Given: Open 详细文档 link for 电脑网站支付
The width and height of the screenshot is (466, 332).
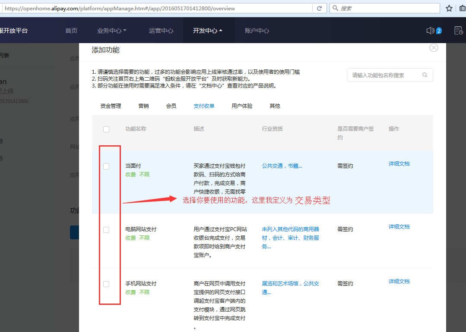Looking at the screenshot, I should tap(399, 227).
